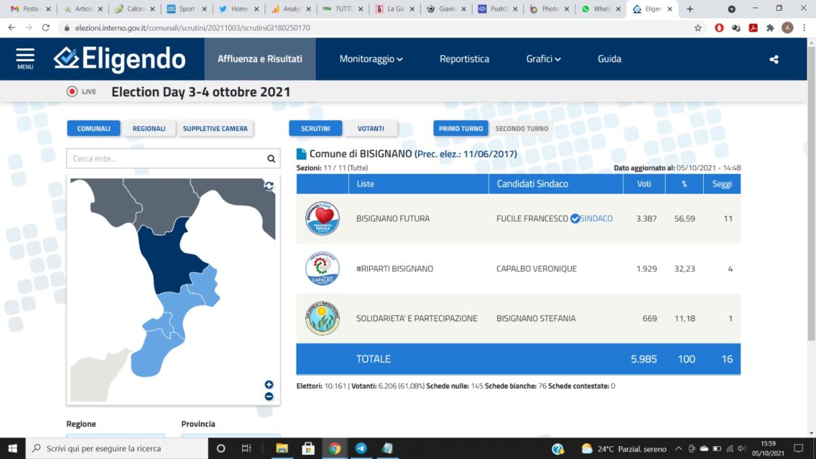
Task: Select the SUPPLETIVE CAMERA election type
Action: (x=216, y=129)
